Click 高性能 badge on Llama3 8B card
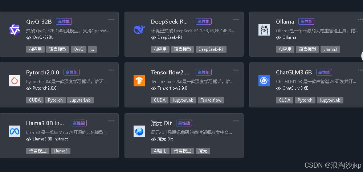Image resolution: width=363 pixels, height=172 pixels. (x=79, y=123)
